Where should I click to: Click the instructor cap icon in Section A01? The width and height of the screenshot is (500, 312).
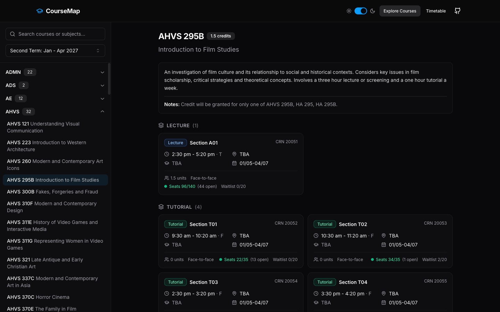pos(167,163)
